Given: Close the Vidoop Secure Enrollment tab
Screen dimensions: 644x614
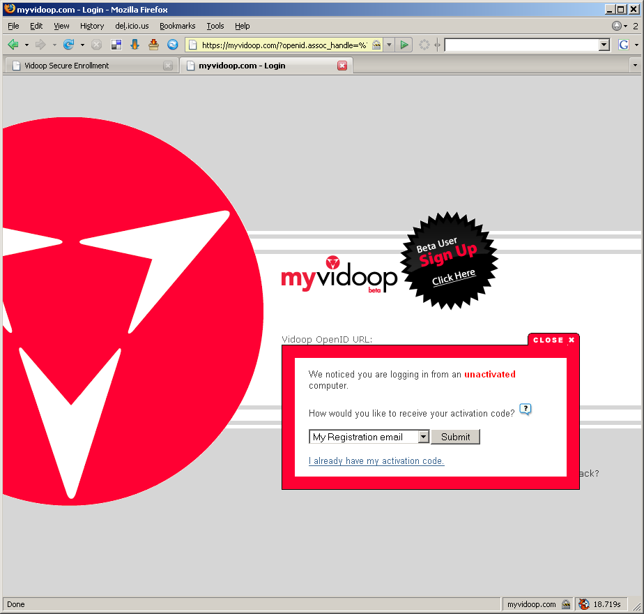Looking at the screenshot, I should (168, 66).
